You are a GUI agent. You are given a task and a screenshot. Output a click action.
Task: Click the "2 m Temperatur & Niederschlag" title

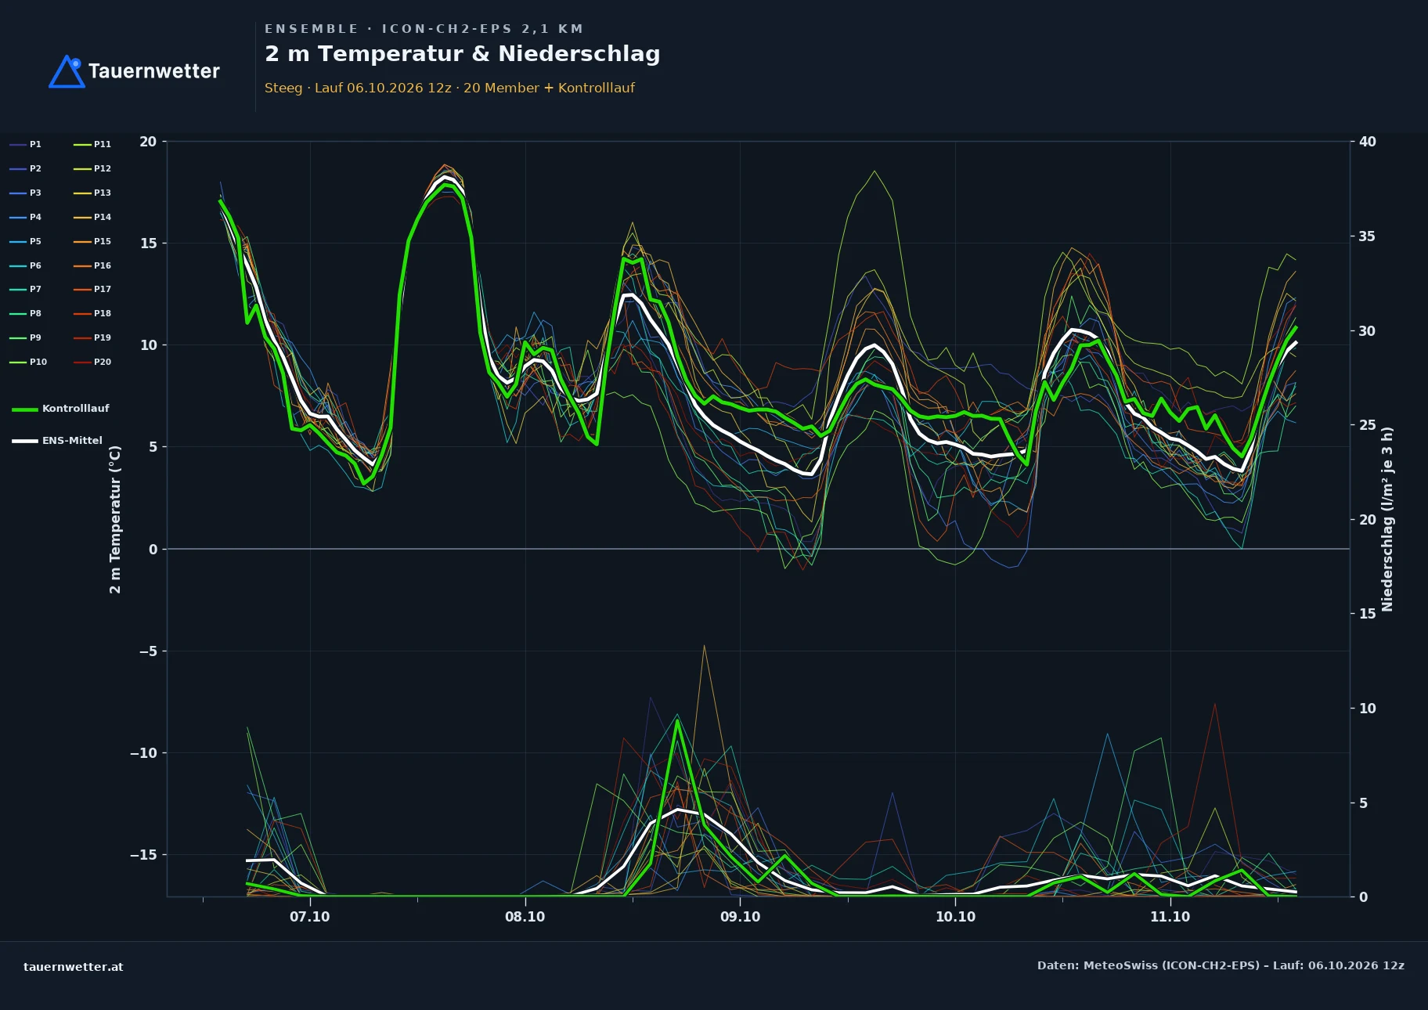click(x=463, y=54)
